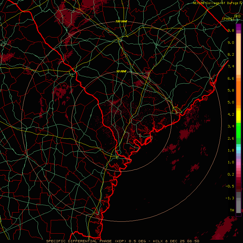
Task: Click the 1.0 value on the color scale
Action: pos(231,162)
